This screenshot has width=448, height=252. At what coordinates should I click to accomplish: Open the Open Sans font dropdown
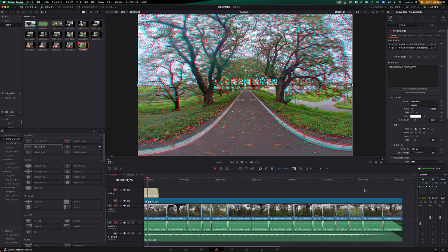[423, 101]
